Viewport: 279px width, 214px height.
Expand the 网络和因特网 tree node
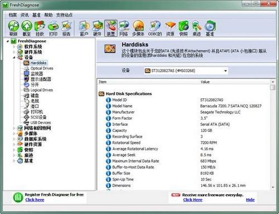[x=14, y=128]
